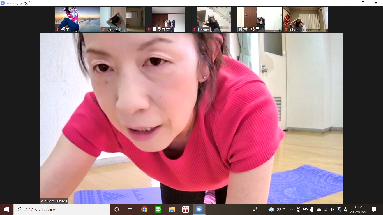Screen dimensions: 383x215
Task: Toggle the IME input mode A indicator
Action: [x=345, y=209]
